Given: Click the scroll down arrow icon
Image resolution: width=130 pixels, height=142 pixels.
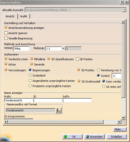Looking at the screenshot, I should (123, 118).
